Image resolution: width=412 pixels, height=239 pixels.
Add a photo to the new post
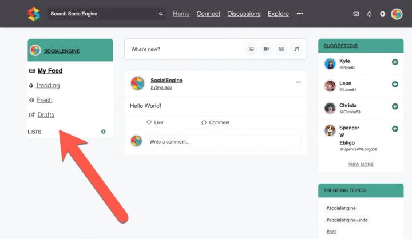(251, 49)
